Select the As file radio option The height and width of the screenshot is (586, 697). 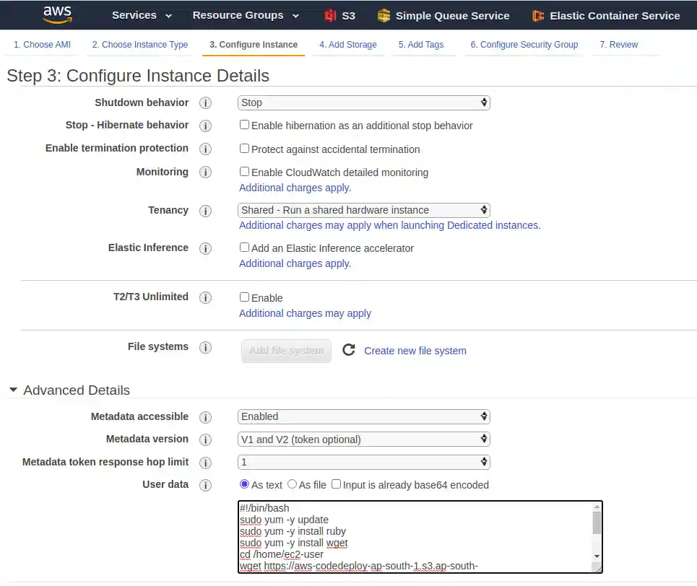(292, 484)
